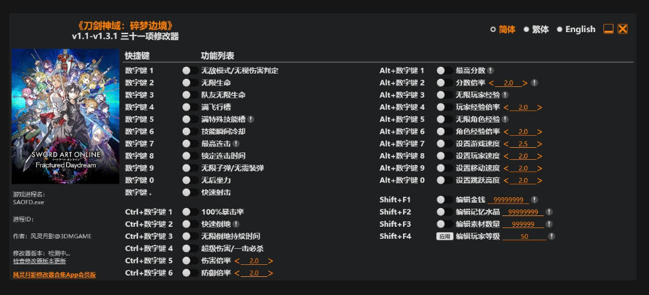
Task: Click the 编辑记忆水晶 value field
Action: click(523, 212)
